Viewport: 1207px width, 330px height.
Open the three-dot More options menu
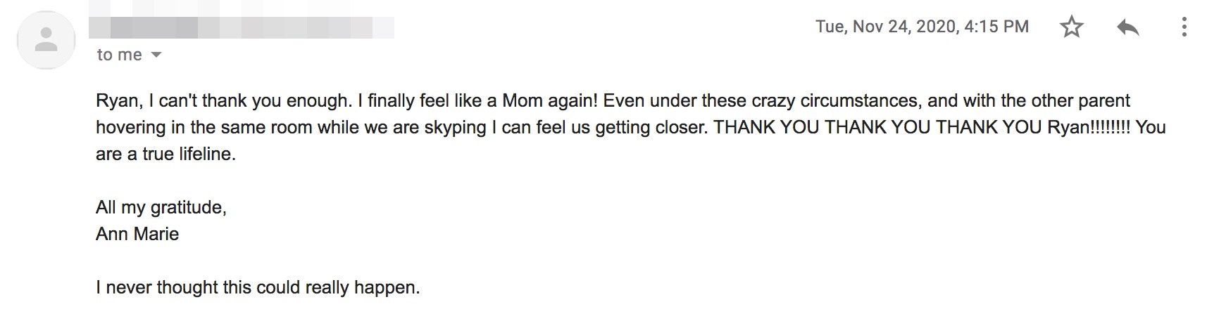pos(1184,27)
